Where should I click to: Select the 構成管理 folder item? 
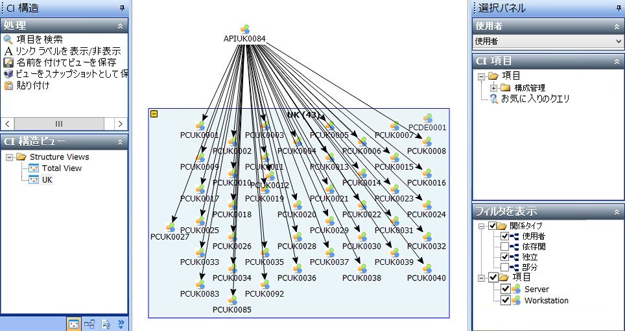(x=530, y=87)
